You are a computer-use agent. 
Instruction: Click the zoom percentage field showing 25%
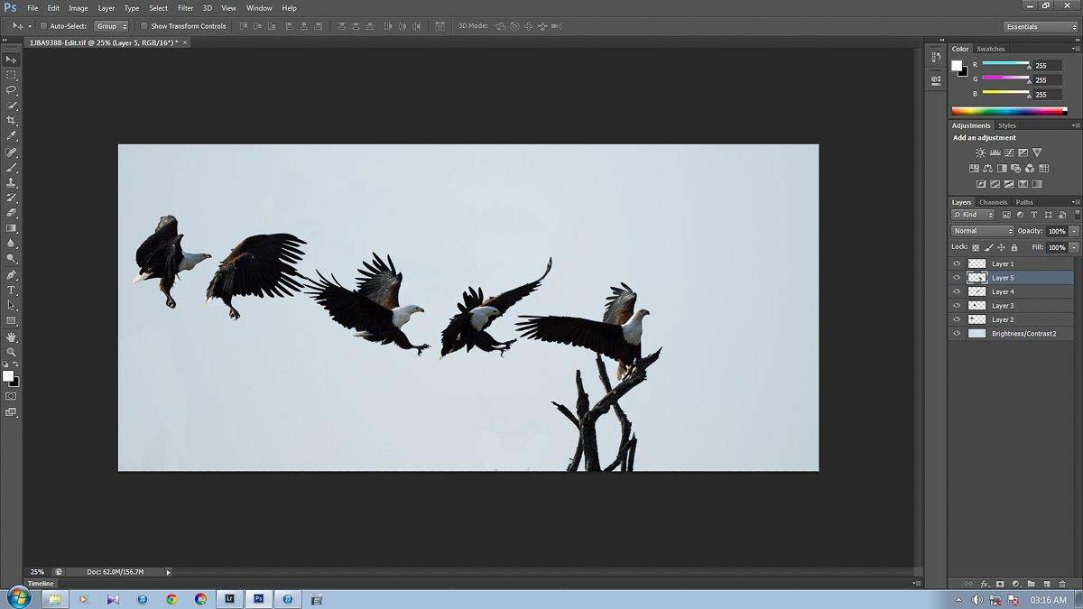coord(37,572)
